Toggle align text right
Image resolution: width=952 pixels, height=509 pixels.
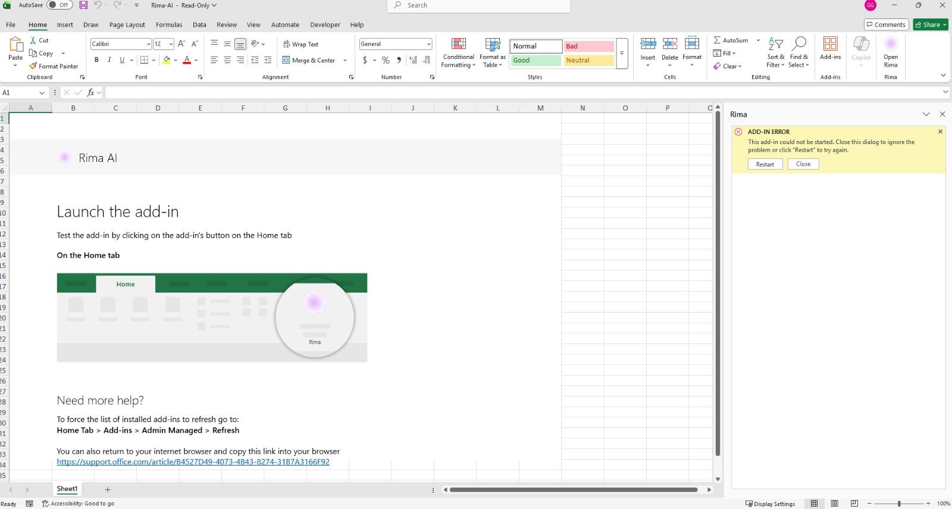(x=240, y=60)
